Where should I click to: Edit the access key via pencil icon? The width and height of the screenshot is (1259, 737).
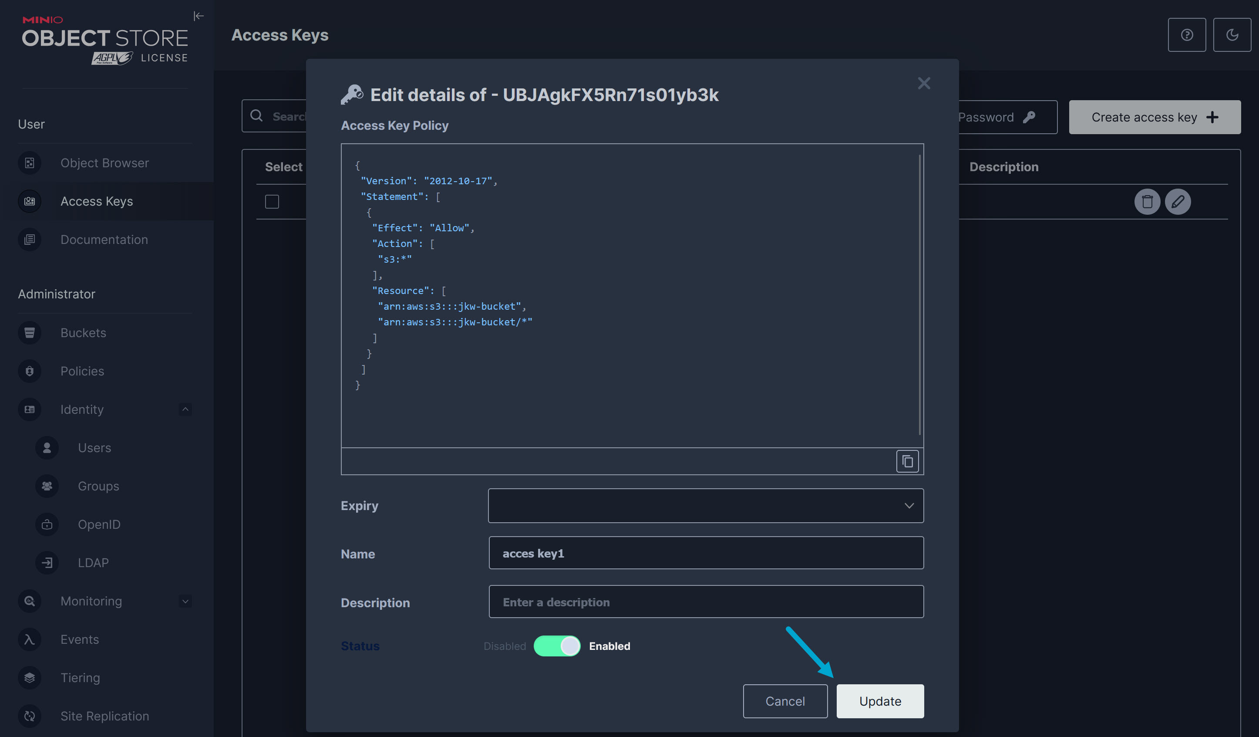(1178, 202)
